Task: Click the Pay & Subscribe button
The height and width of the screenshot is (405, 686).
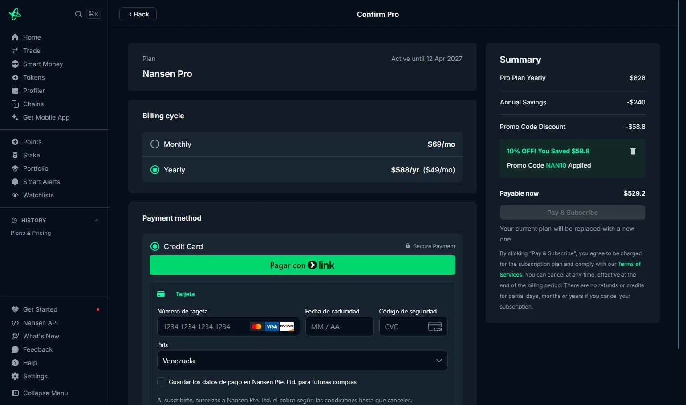Action: tap(572, 213)
